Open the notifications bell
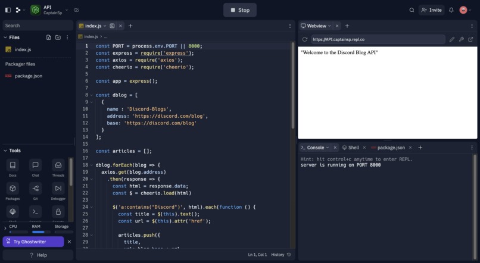The width and height of the screenshot is (480, 263). (x=451, y=10)
